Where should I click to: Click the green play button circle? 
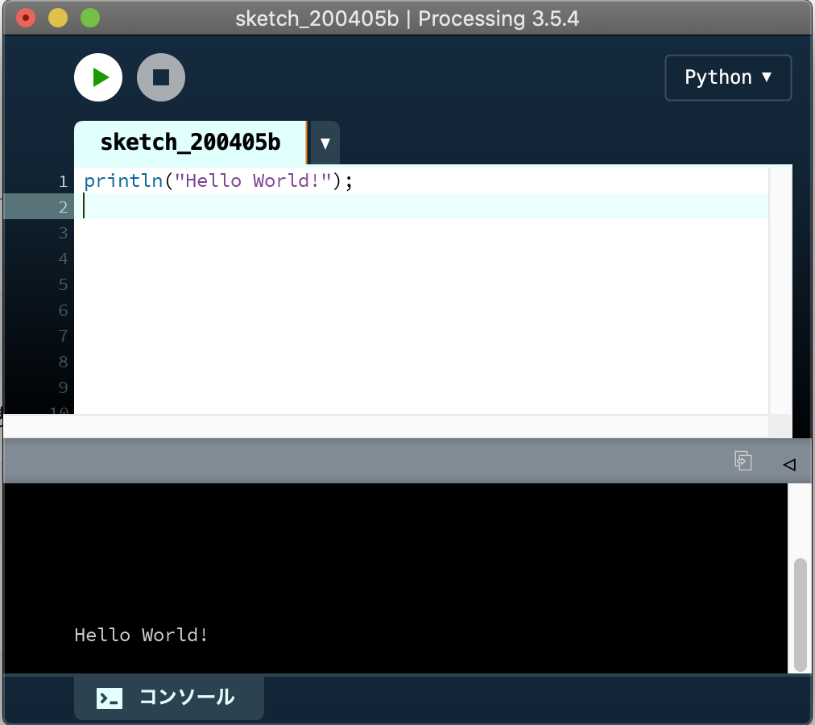tap(97, 77)
